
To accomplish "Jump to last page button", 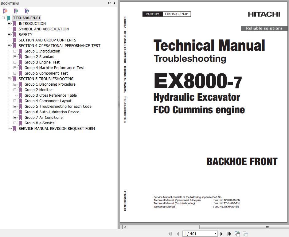I will coord(229,234).
